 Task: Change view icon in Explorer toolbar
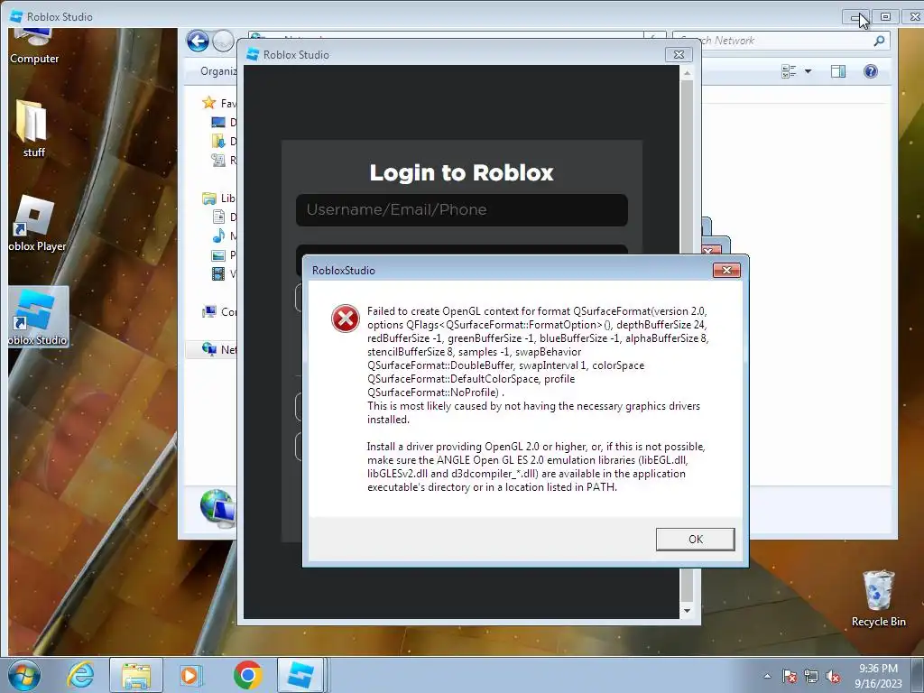[789, 71]
